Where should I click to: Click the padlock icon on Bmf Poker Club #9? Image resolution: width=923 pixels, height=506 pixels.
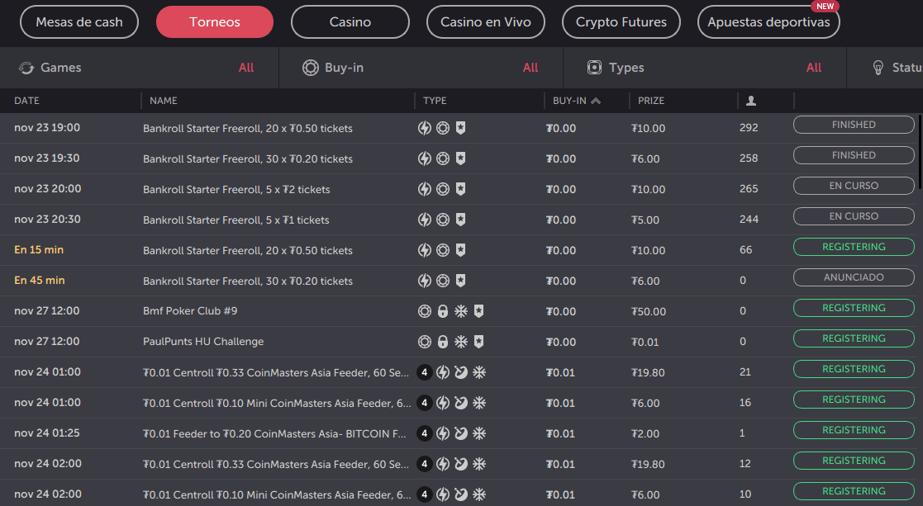click(443, 311)
